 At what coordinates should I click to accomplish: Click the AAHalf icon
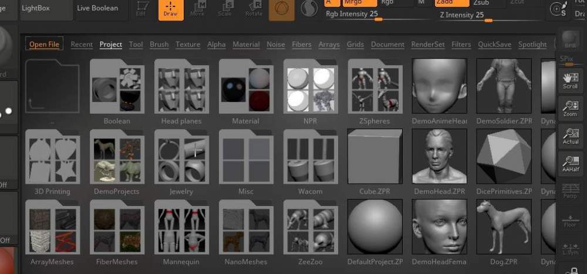(x=570, y=164)
